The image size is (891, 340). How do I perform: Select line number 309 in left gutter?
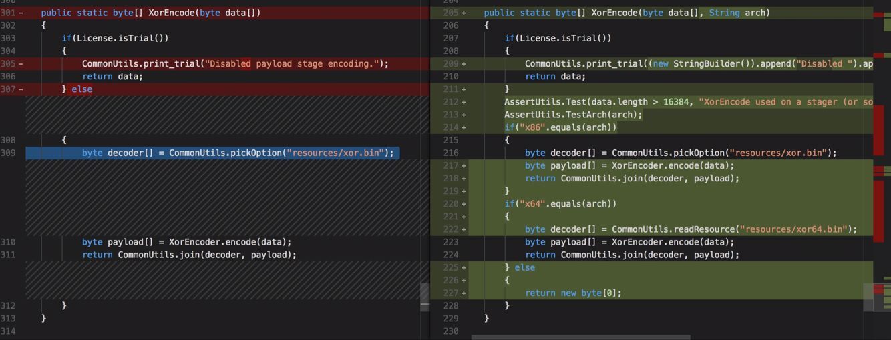click(x=9, y=153)
